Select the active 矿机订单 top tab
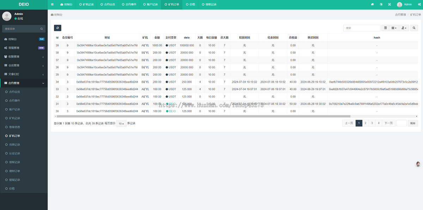Image resolution: width=423 pixels, height=210 pixels. coord(172,5)
